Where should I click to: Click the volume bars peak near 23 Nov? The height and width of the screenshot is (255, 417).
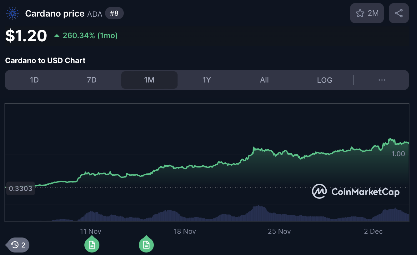258,214
